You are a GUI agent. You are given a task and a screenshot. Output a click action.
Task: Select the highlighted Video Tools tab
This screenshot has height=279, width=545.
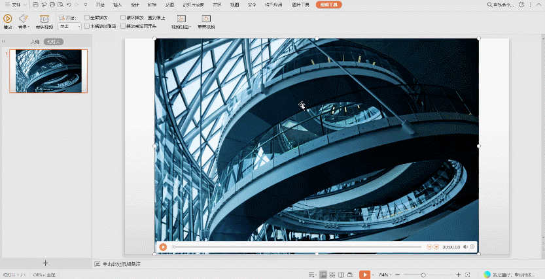tap(328, 5)
